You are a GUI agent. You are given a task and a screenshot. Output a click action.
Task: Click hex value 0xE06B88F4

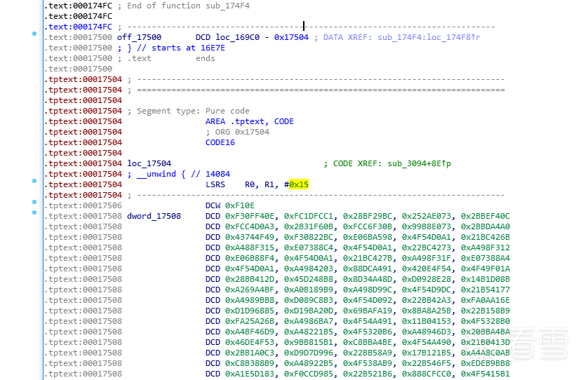(x=250, y=258)
